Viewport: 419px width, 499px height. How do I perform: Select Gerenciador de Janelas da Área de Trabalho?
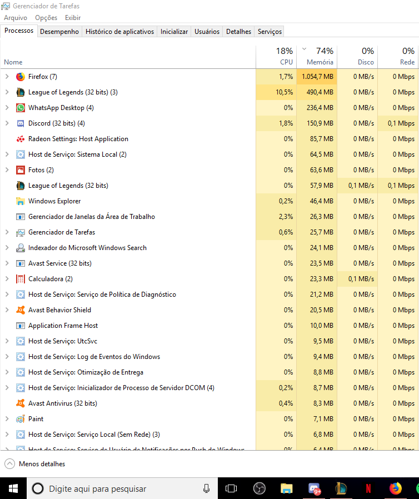(x=209, y=217)
